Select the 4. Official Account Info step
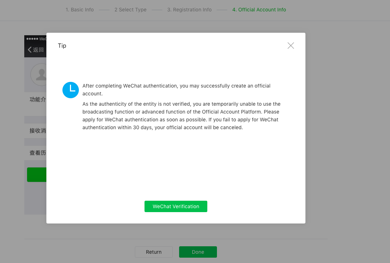390x263 pixels. [x=259, y=10]
